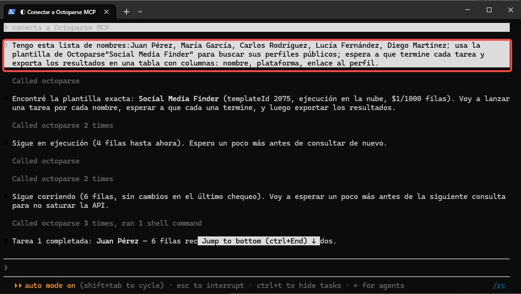This screenshot has height=294, width=521.
Task: Open a new terminal tab with plus
Action: tap(126, 12)
